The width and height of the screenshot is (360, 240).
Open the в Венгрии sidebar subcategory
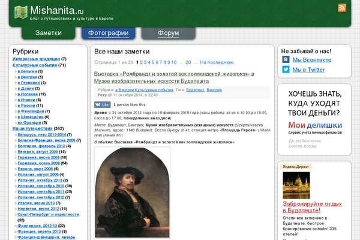[28, 77]
